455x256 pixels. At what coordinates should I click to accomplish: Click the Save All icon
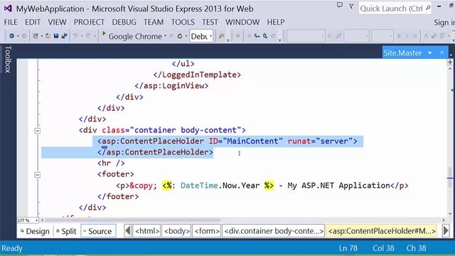64,36
